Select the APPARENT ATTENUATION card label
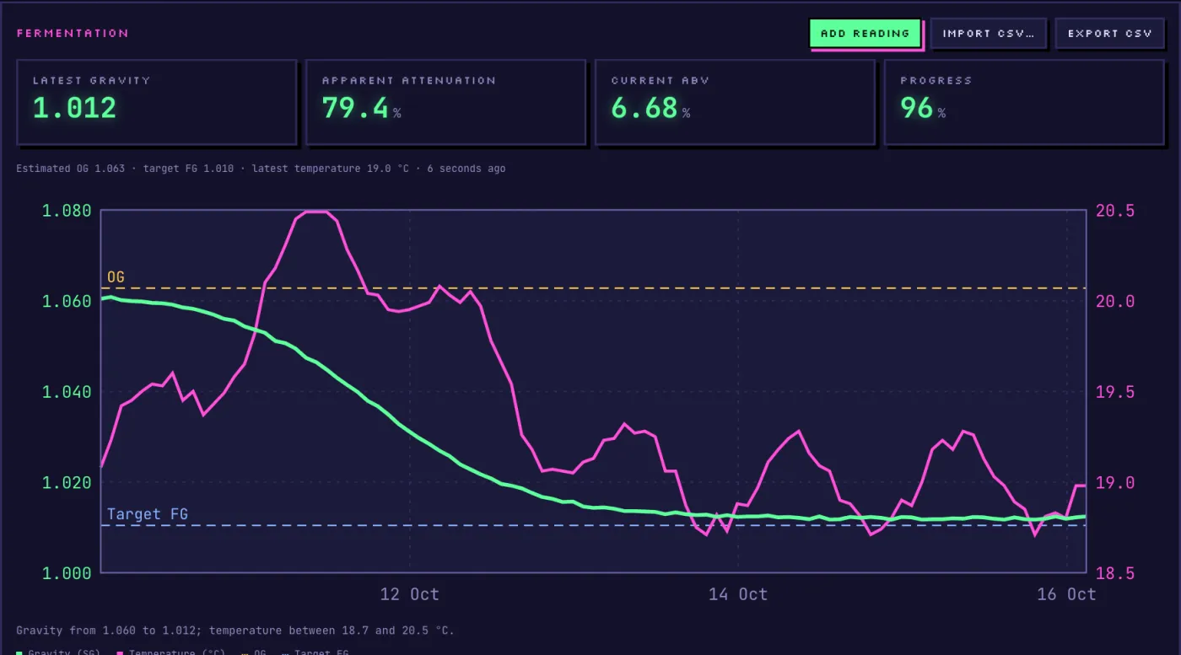Screen dimensions: 1181x655 click(409, 81)
